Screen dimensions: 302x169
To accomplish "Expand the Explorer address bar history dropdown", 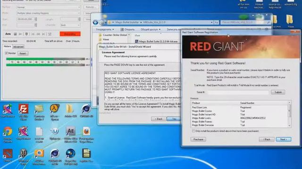I will pos(212,23).
